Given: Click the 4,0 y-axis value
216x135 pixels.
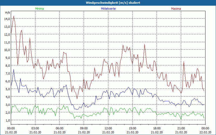Looking at the screenshot, I should coord(8,97).
